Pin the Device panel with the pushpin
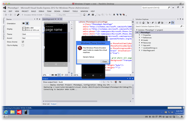 pyautogui.click(x=37, y=19)
